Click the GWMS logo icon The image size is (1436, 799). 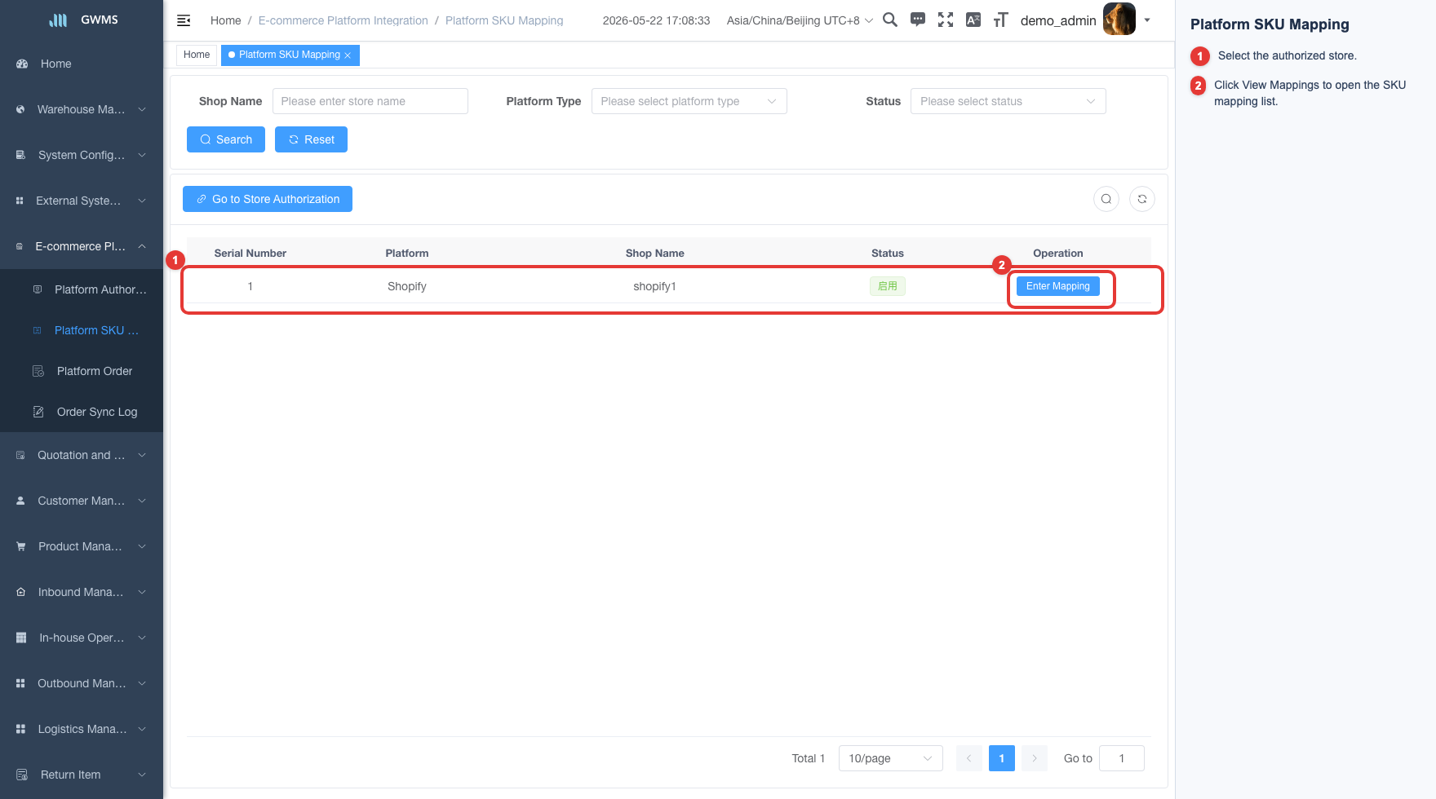click(59, 20)
